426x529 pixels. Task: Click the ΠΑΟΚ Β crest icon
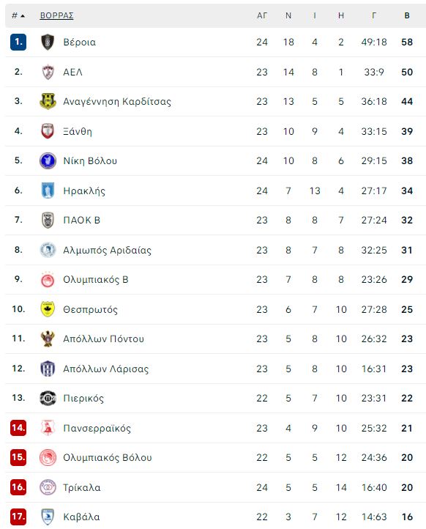pyautogui.click(x=48, y=220)
